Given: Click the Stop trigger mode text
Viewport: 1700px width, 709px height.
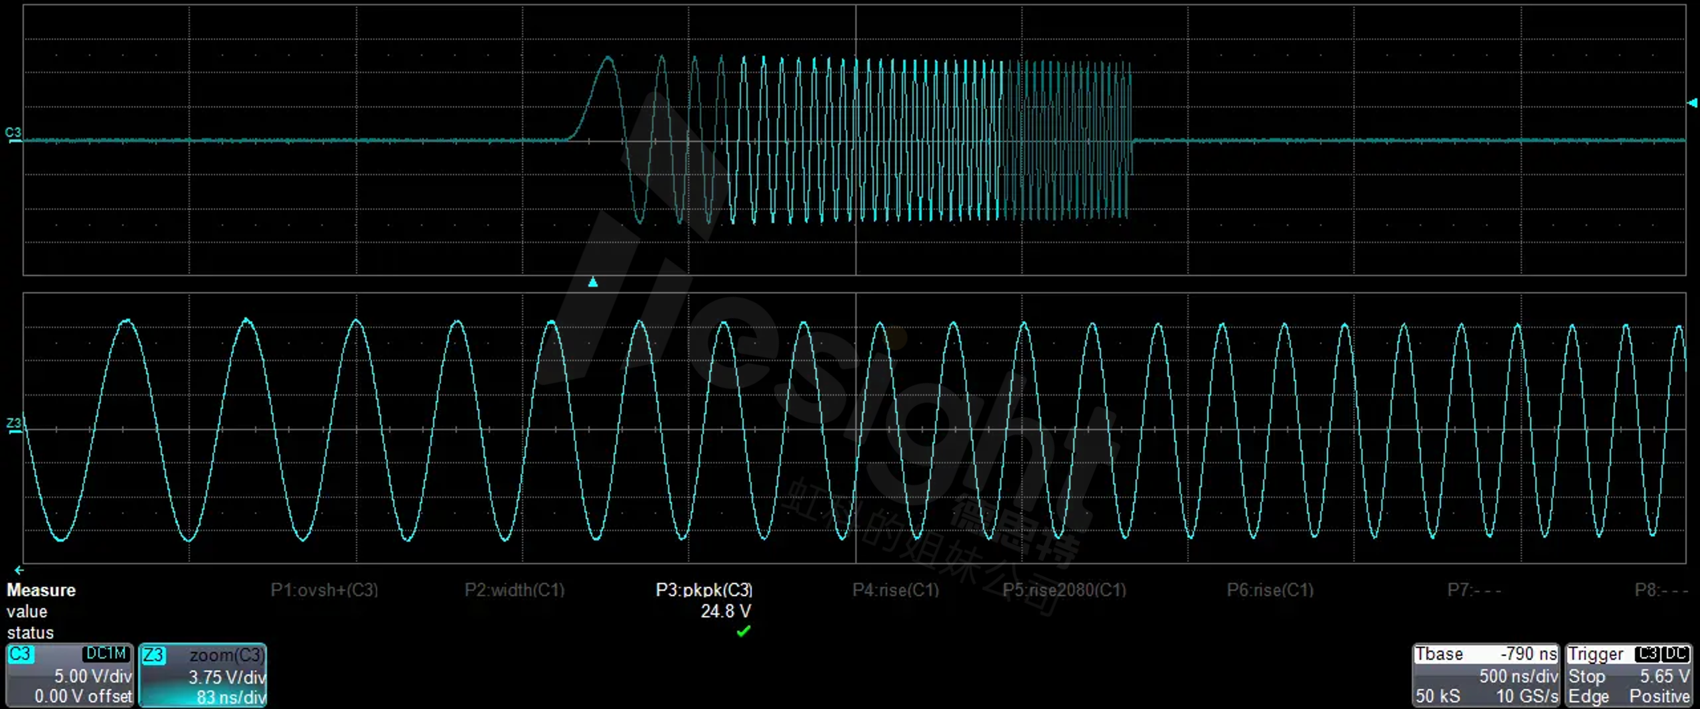Looking at the screenshot, I should tap(1586, 676).
